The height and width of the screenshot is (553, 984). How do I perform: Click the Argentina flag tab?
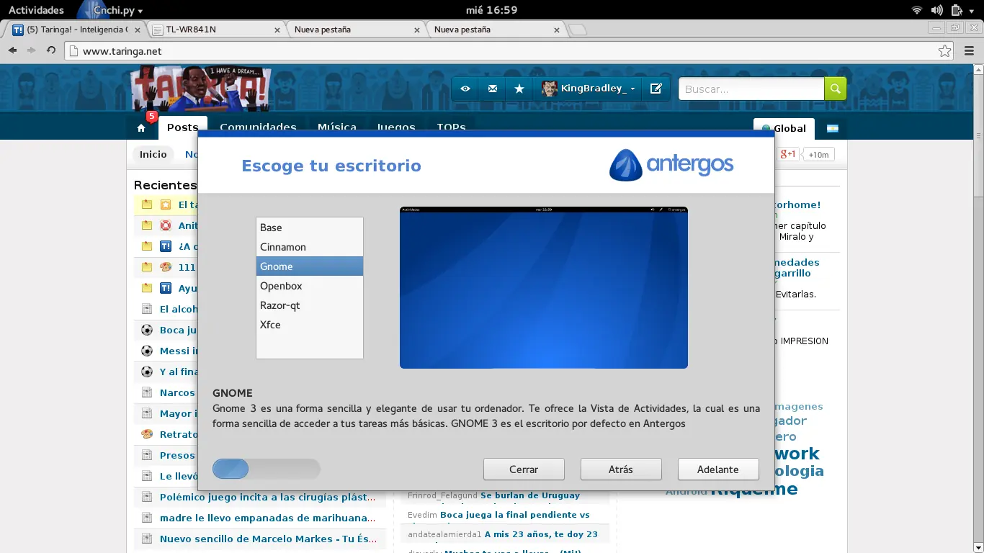833,128
